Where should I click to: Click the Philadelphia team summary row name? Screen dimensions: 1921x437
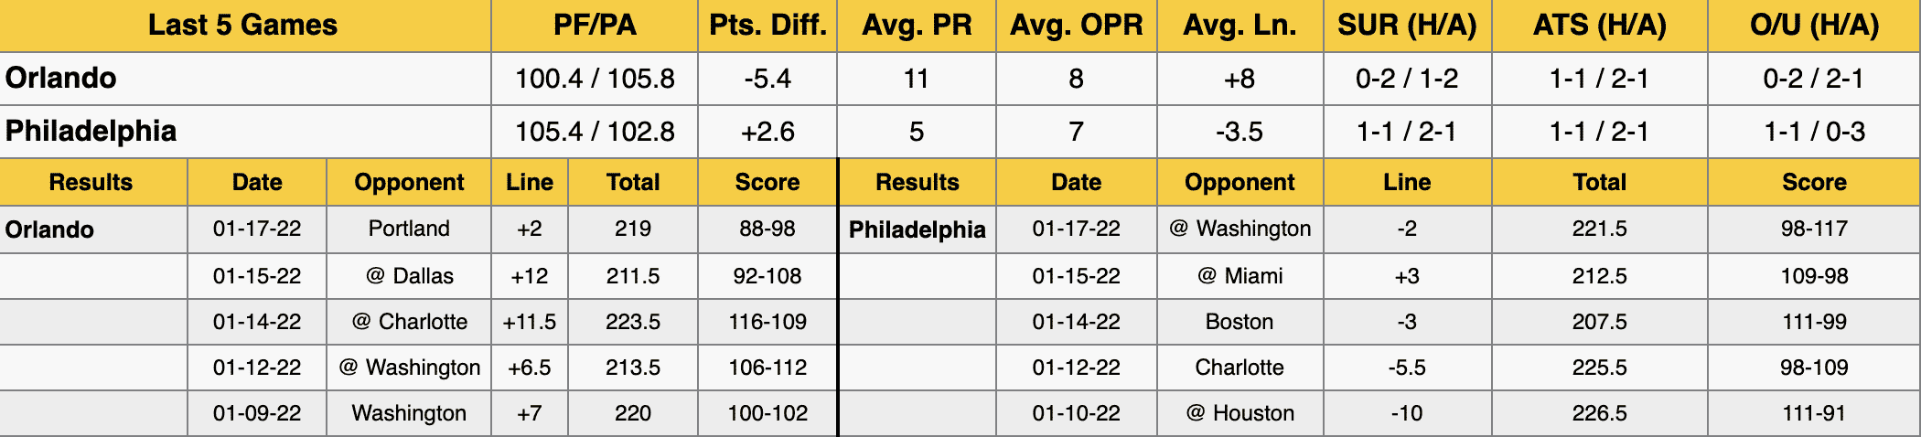coord(91,132)
